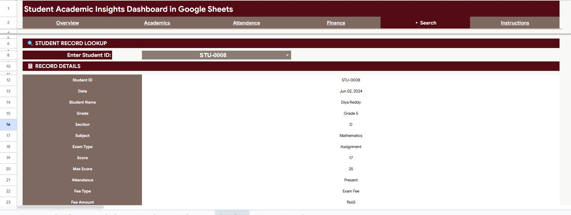Select the section value D
Viewport: 571px width, 215px height.
click(x=351, y=125)
